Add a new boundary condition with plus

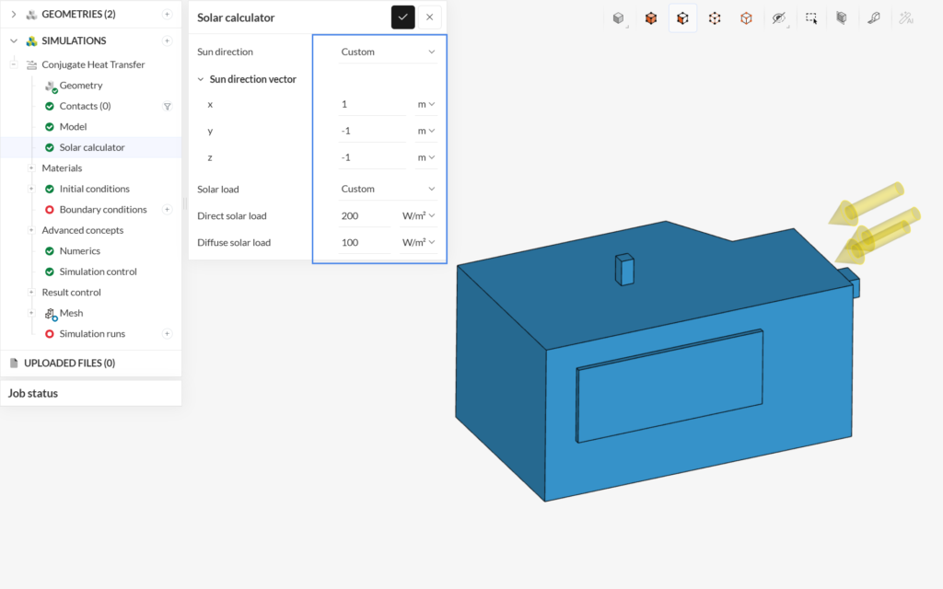(168, 210)
